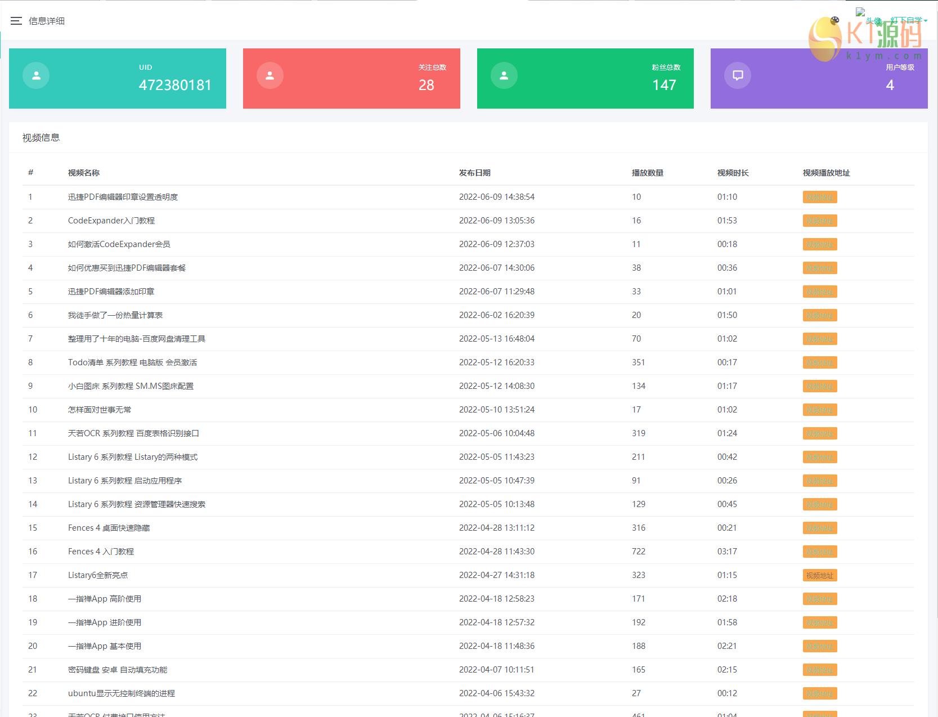Select video title 一指禅App 基本使用
The width and height of the screenshot is (938, 717).
[105, 646]
